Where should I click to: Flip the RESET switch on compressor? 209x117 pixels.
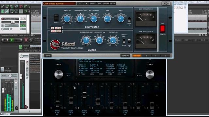tap(56, 18)
